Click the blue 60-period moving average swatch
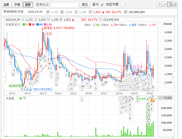This screenshot has height=139, width=182. coord(37,25)
